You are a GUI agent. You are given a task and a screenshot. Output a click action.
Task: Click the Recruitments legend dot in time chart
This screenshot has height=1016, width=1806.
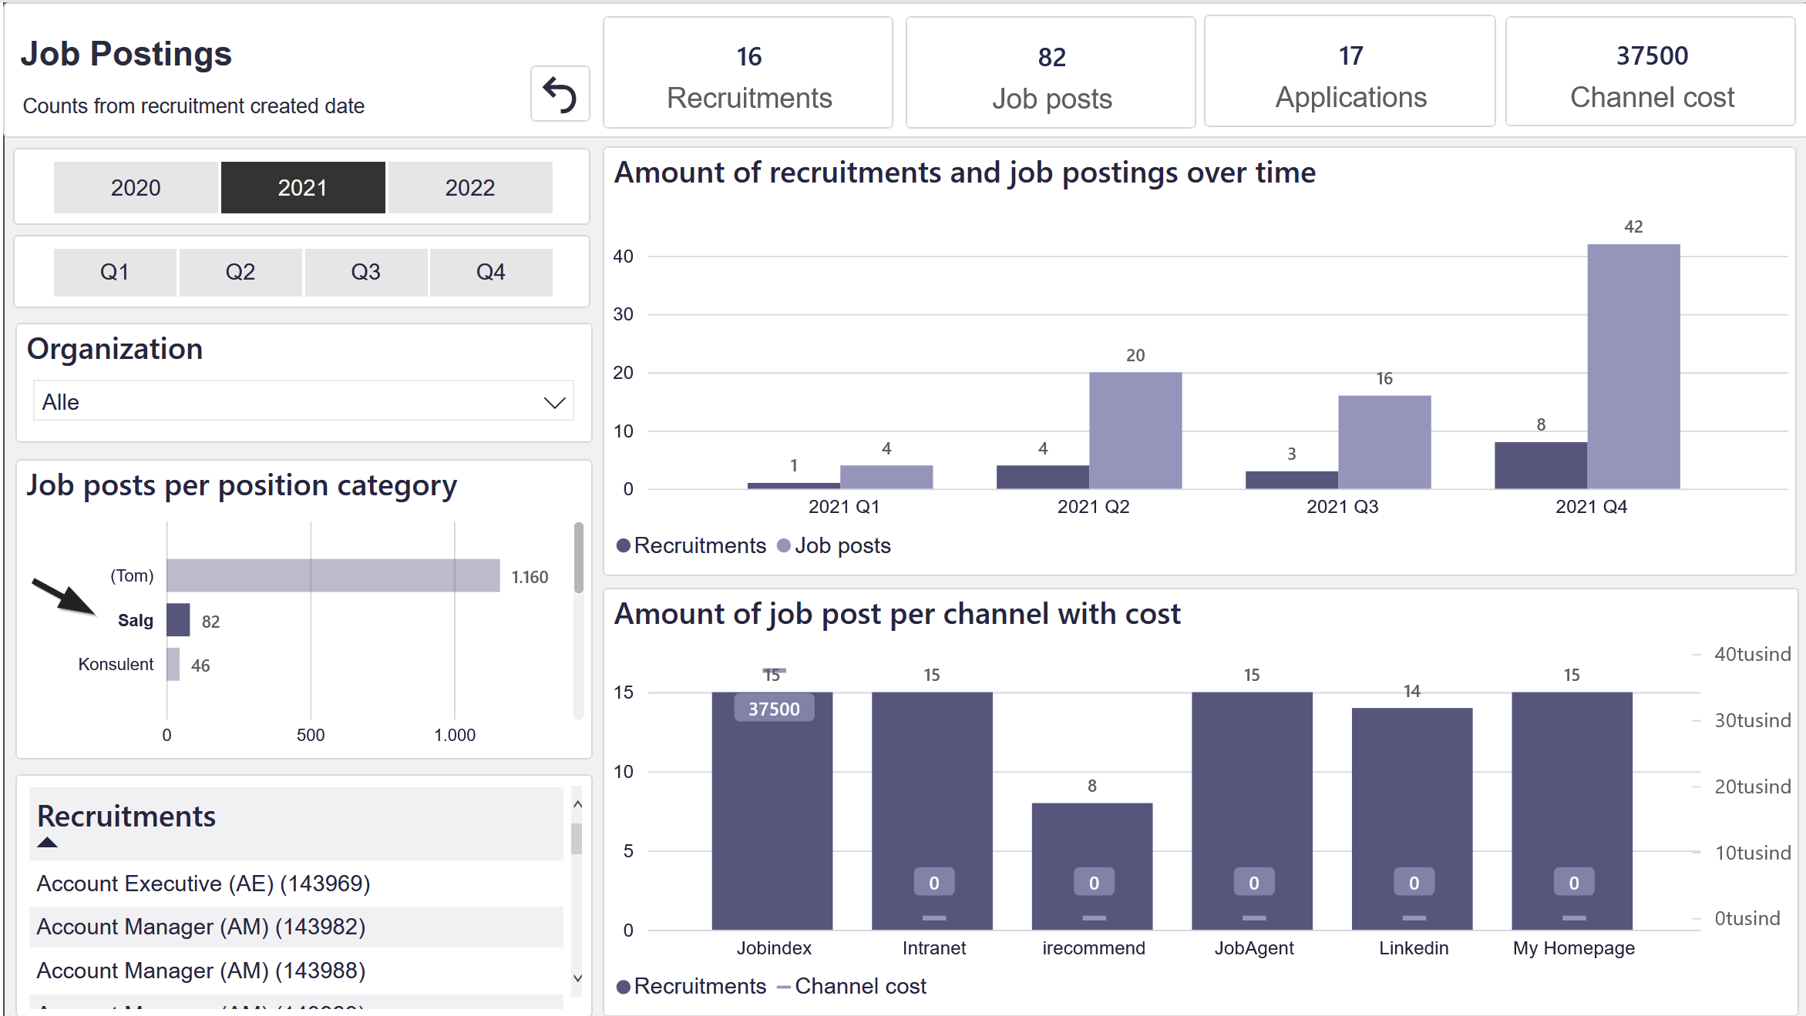[x=623, y=545]
